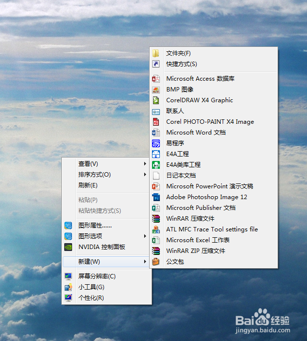
Task: Click the WinRAR 压缩文件 books icon
Action: point(155,219)
